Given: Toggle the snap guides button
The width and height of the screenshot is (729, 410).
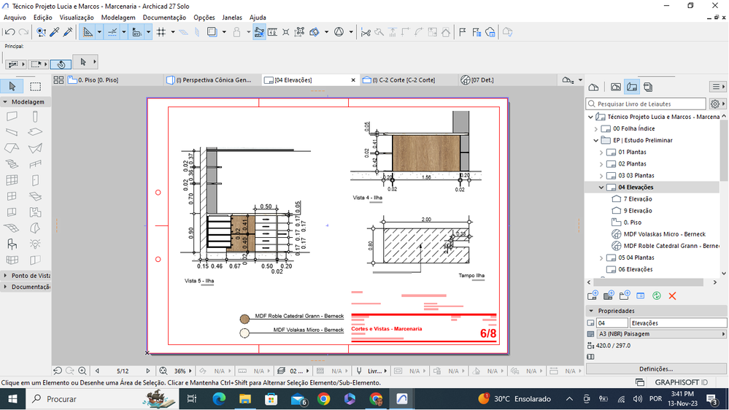Looking at the screenshot, I should (112, 32).
